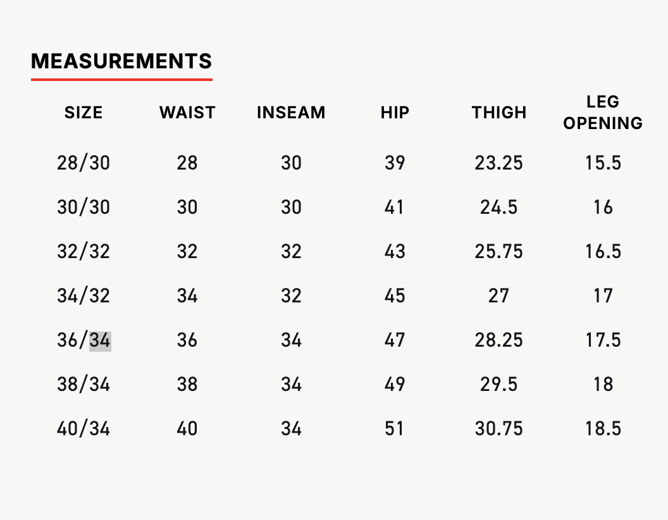Click the highlighted 34 in size 36/34
Image resolution: width=668 pixels, height=520 pixels.
point(100,340)
